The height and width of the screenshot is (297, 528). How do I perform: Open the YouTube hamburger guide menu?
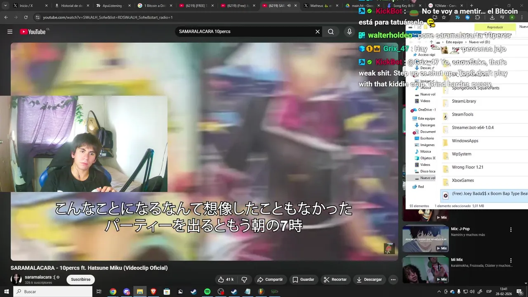click(10, 32)
